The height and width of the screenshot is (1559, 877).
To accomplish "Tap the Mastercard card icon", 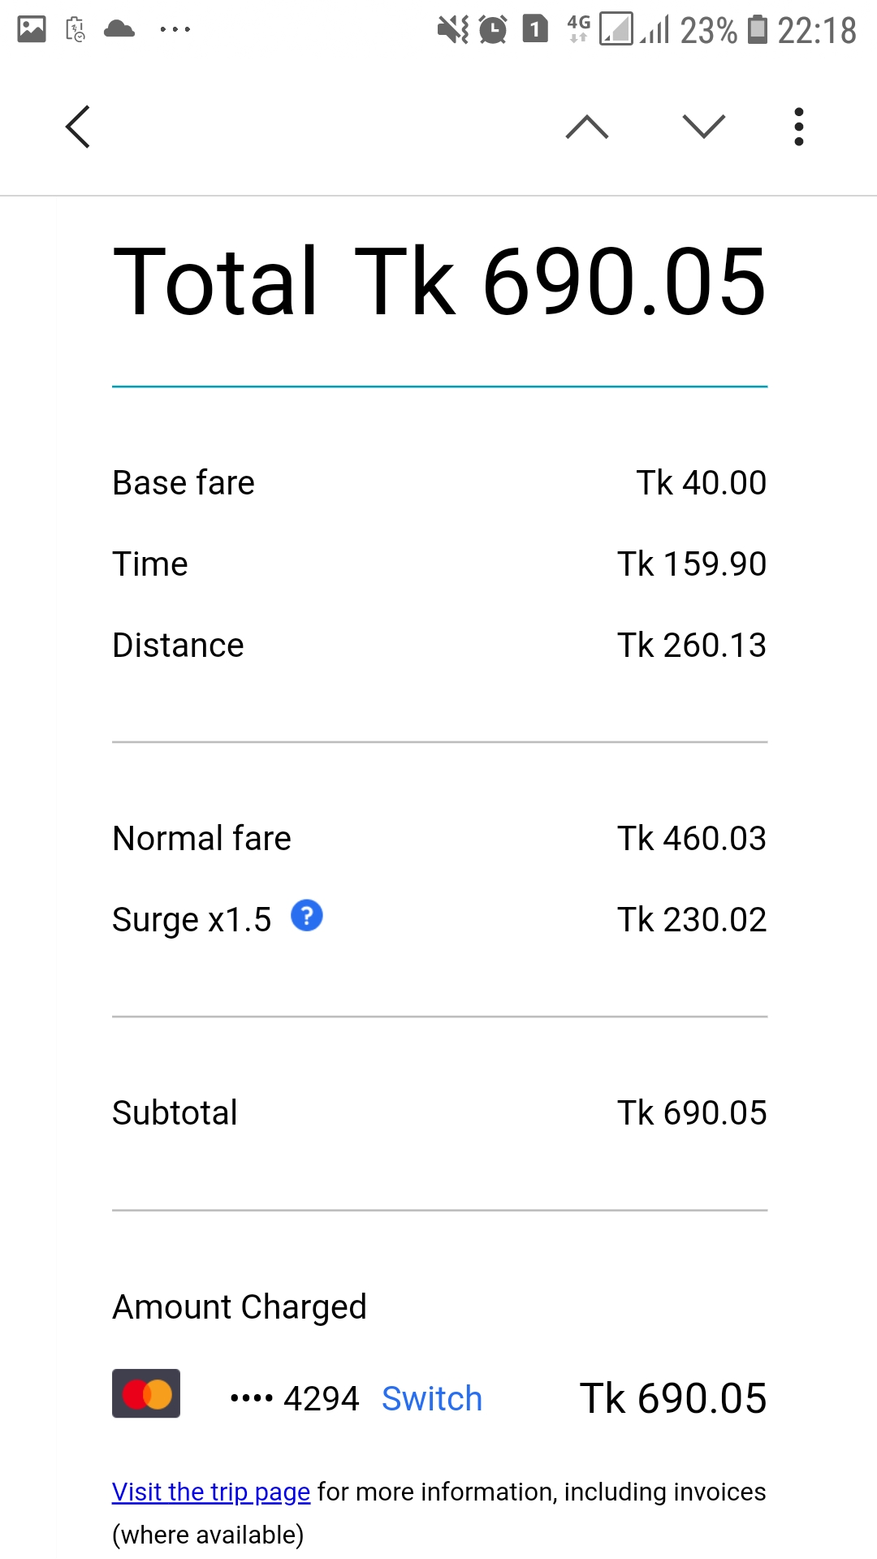I will [146, 1394].
